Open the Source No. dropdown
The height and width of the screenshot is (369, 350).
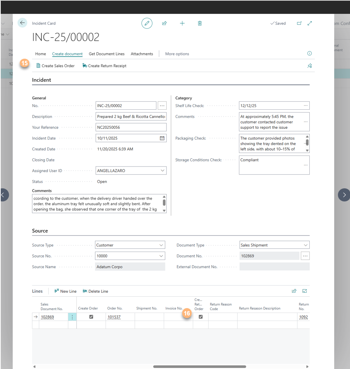click(x=161, y=256)
